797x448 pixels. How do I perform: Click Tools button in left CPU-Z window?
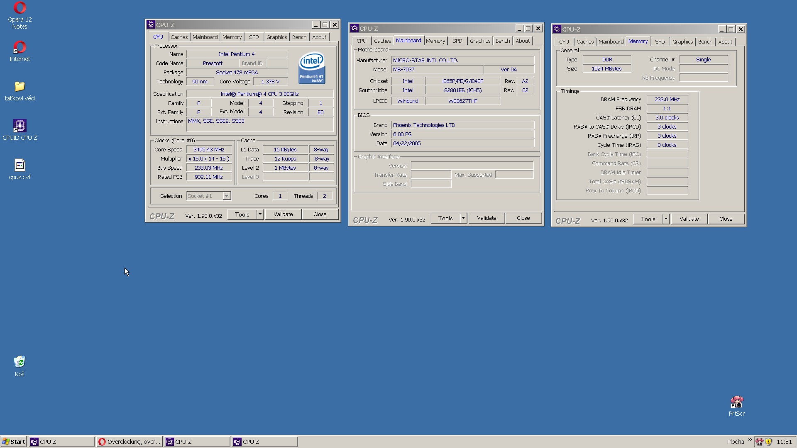click(x=242, y=214)
